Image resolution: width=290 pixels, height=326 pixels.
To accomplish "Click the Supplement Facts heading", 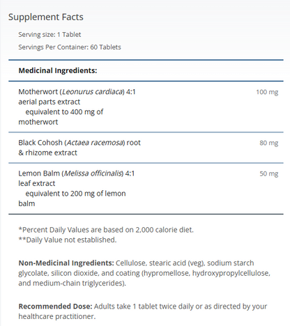I will pos(46,17).
